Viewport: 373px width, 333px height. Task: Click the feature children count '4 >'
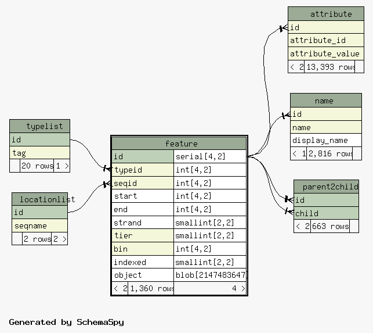point(238,288)
